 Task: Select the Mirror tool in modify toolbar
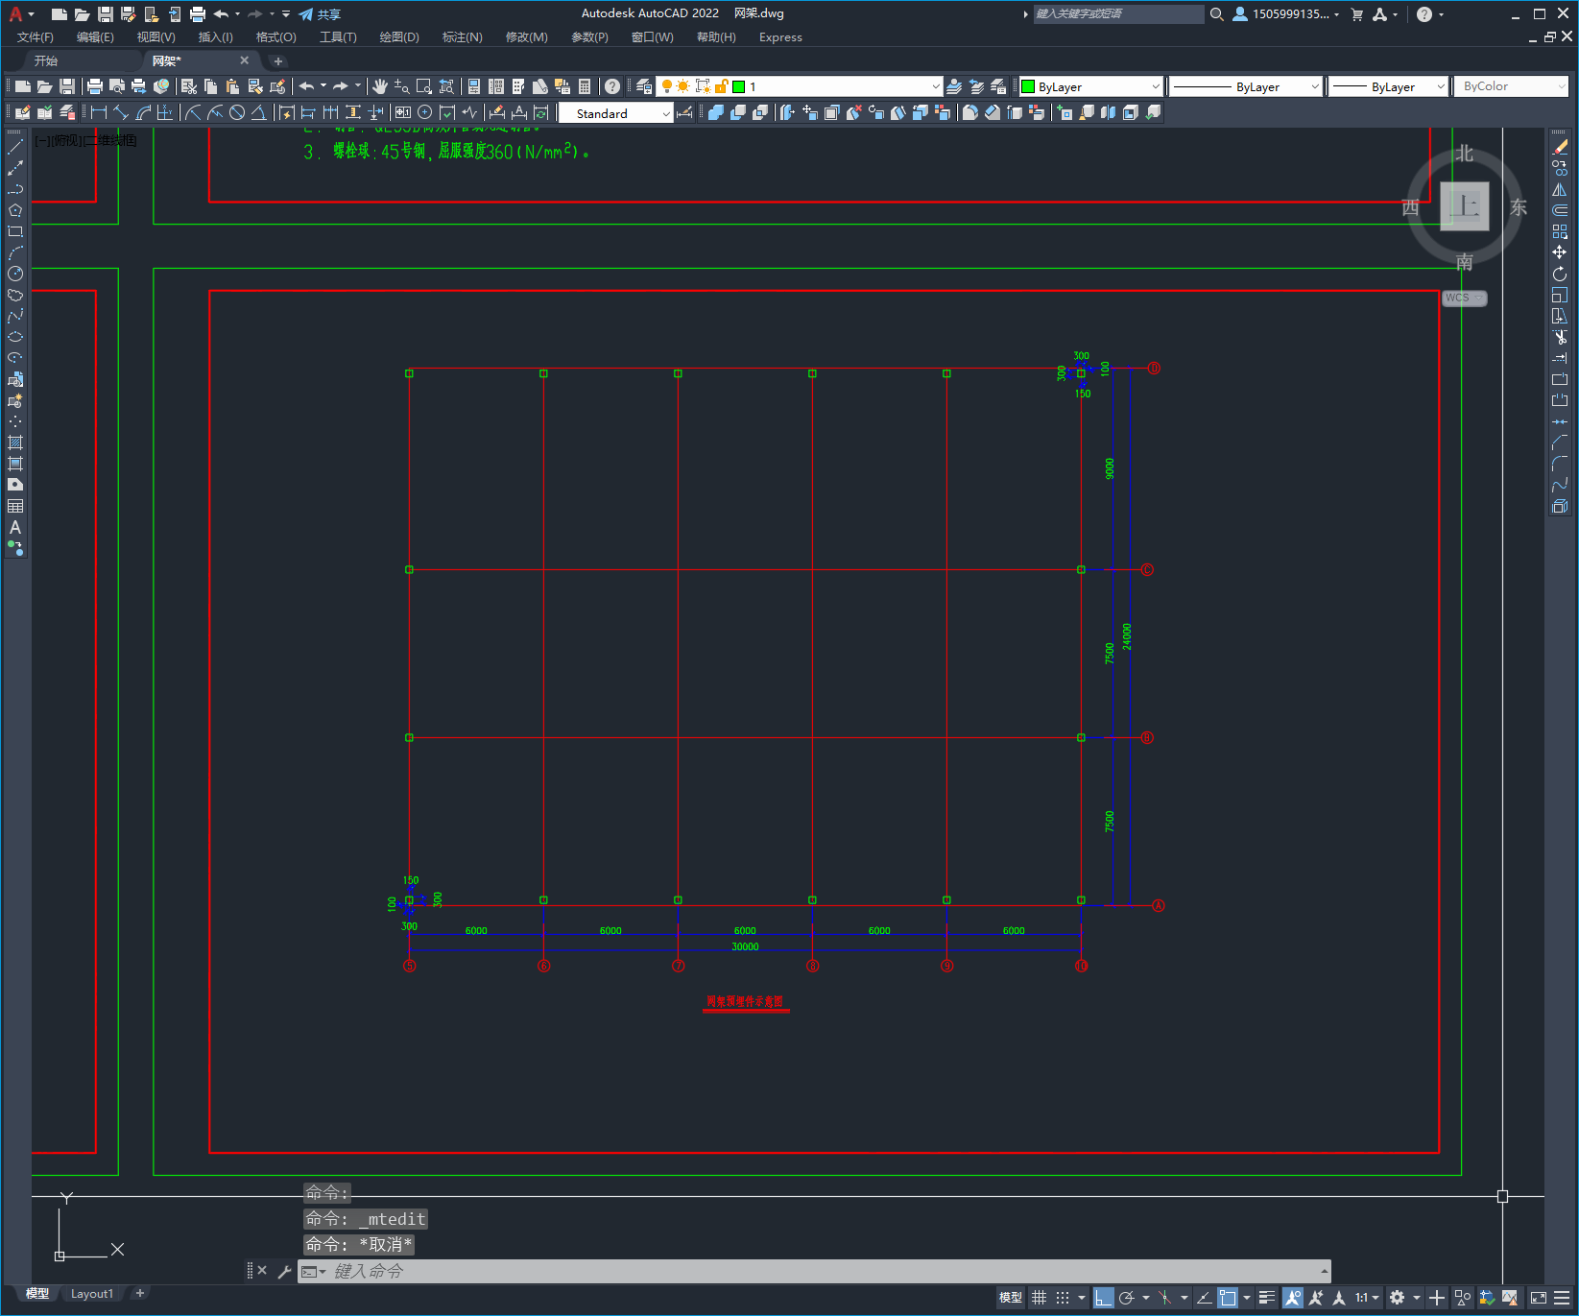click(x=1560, y=189)
